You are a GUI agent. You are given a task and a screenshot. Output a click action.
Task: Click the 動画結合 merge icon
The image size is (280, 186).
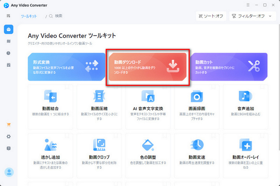click(50, 96)
